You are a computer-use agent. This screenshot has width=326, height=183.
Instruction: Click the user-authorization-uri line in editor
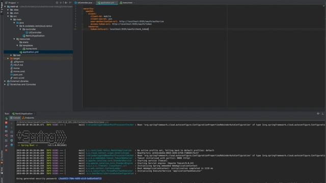click(127, 21)
